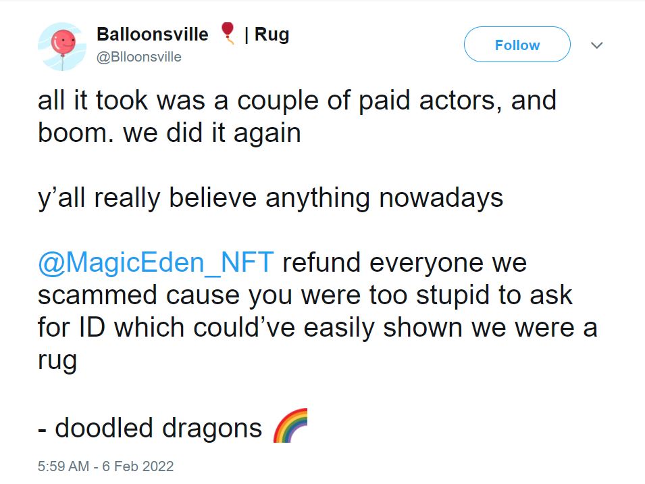Screen dimensions: 645x484
Task: Open the 5:59 AM tweet timestamp
Action: click(63, 466)
